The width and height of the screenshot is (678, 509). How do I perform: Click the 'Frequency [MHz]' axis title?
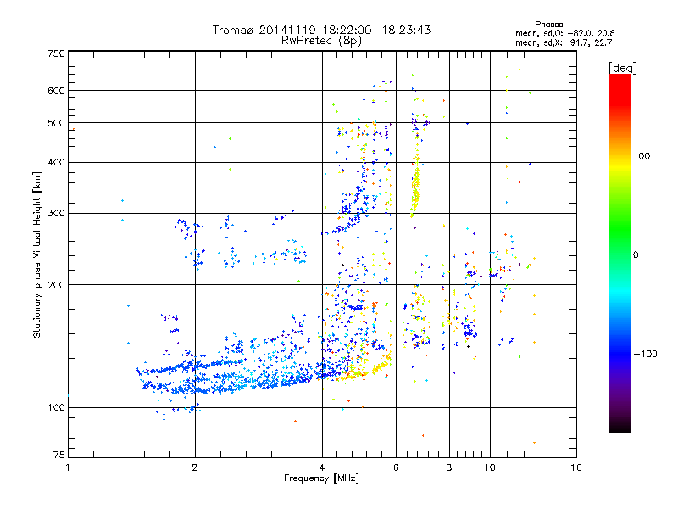[321, 478]
